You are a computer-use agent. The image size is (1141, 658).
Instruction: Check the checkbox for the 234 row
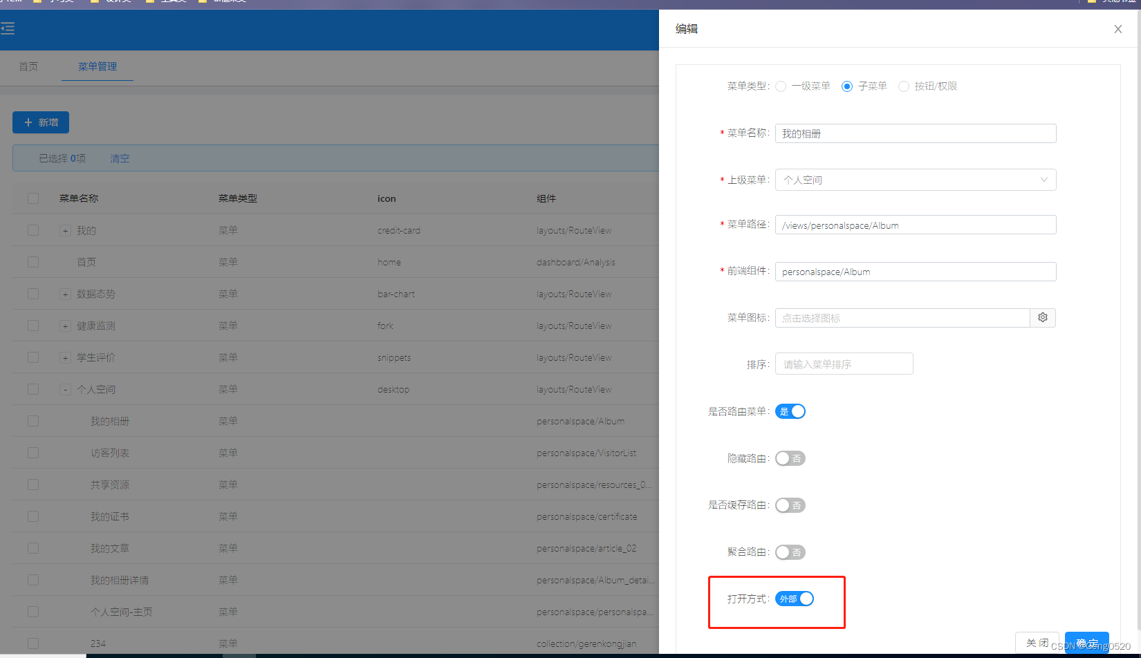click(x=33, y=643)
